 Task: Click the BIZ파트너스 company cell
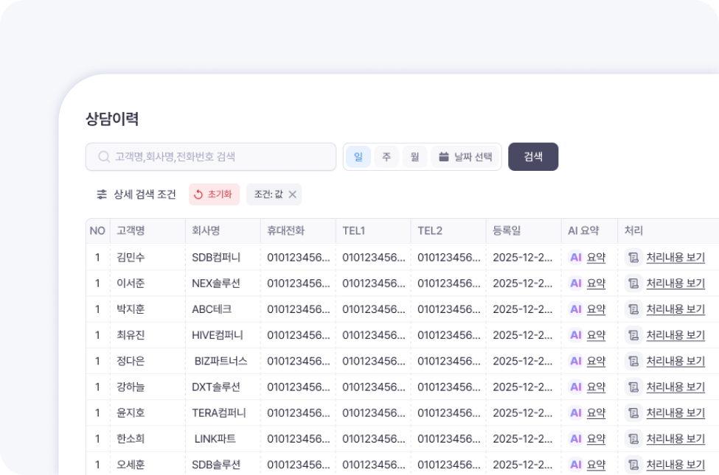[x=221, y=361]
